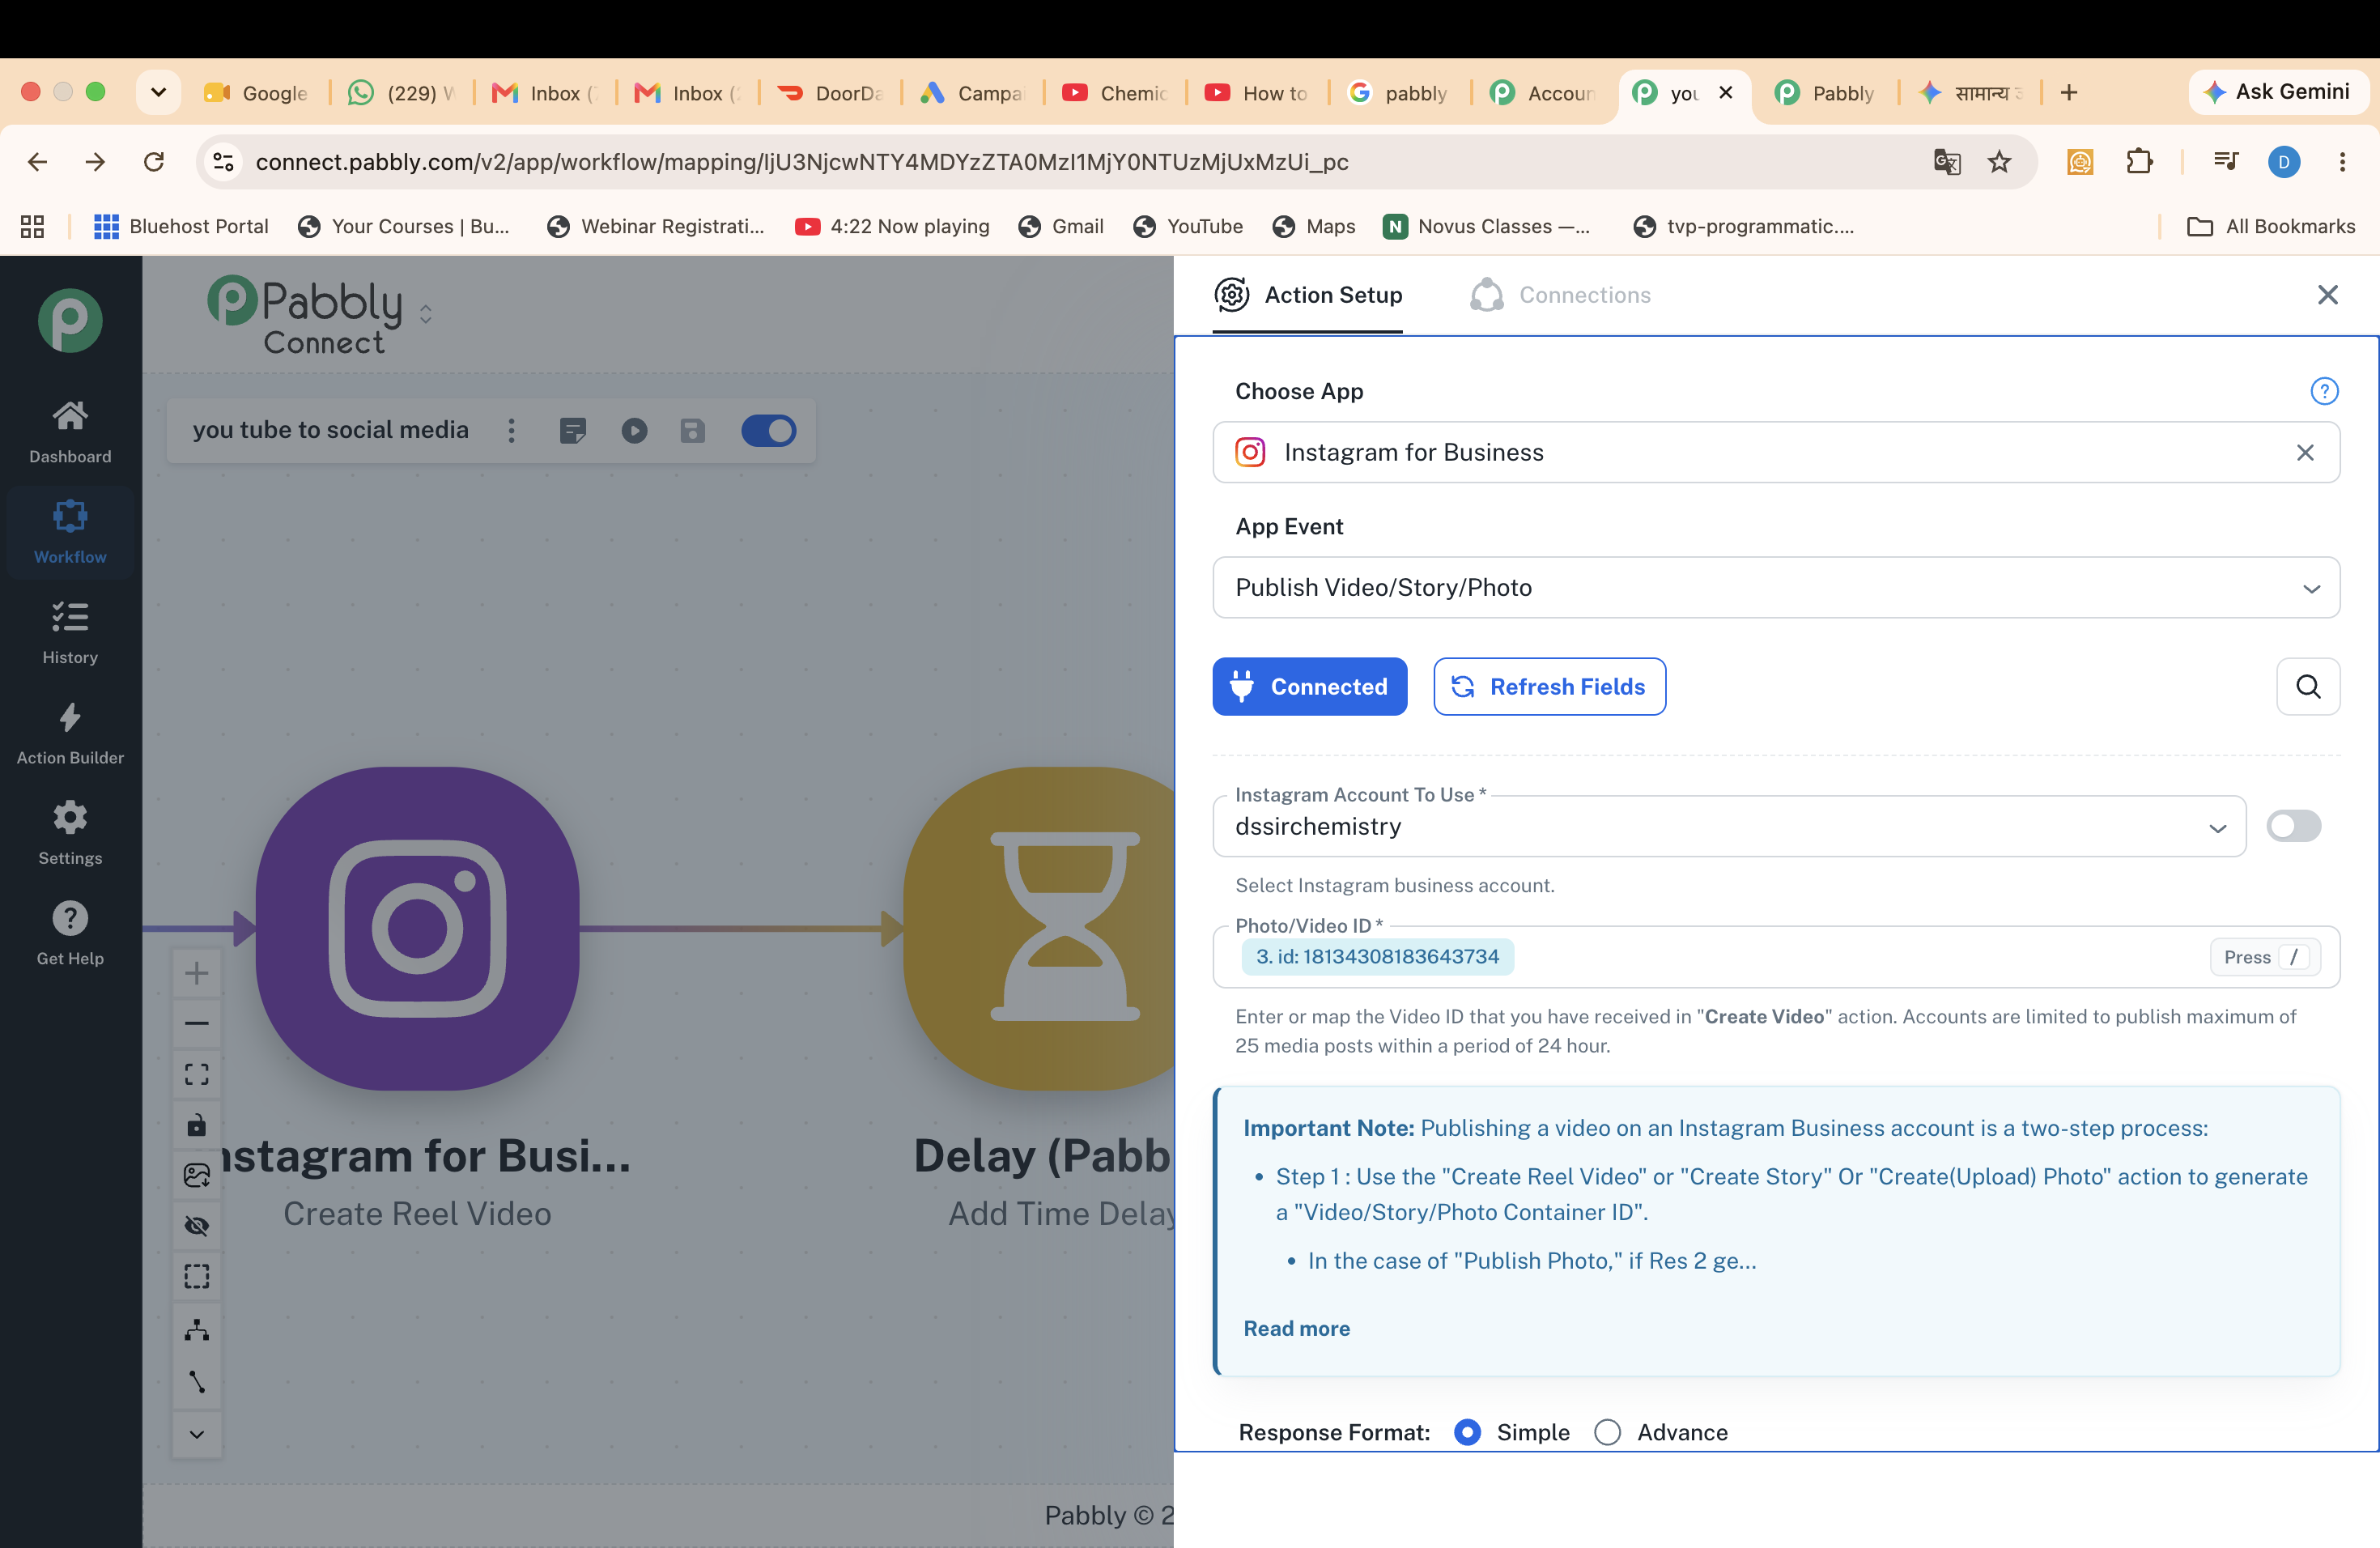Click the search fields magnifier button
Viewport: 2380px width, 1548px height.
click(2308, 686)
